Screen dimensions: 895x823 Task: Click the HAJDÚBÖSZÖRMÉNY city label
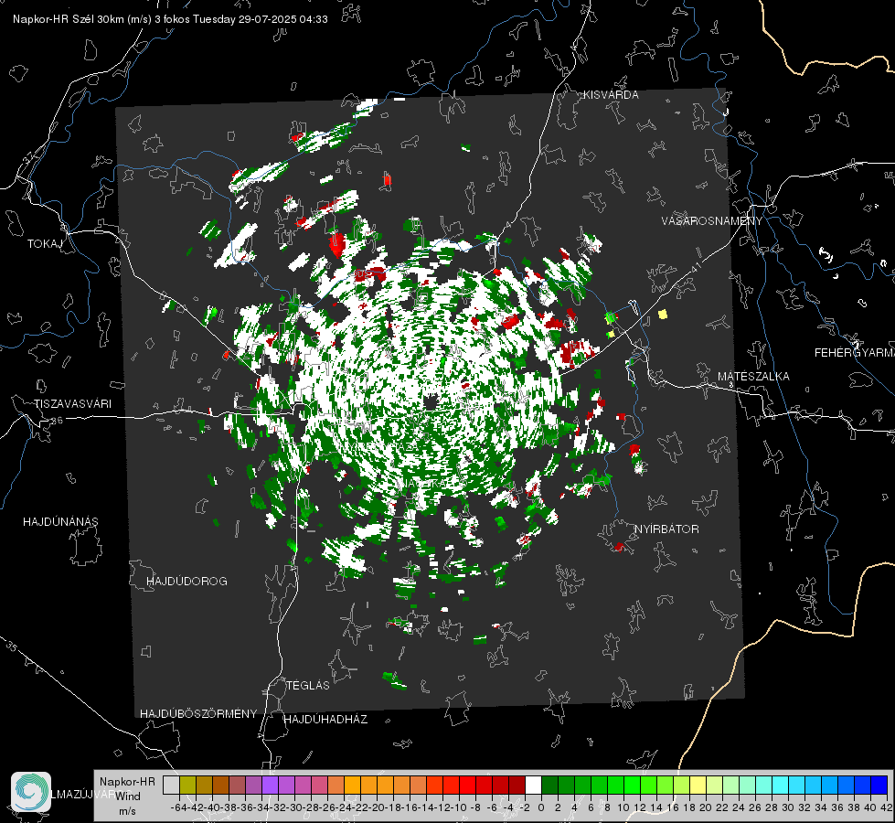coord(198,714)
